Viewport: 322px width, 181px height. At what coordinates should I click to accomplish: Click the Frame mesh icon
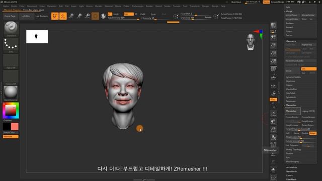click(x=273, y=114)
